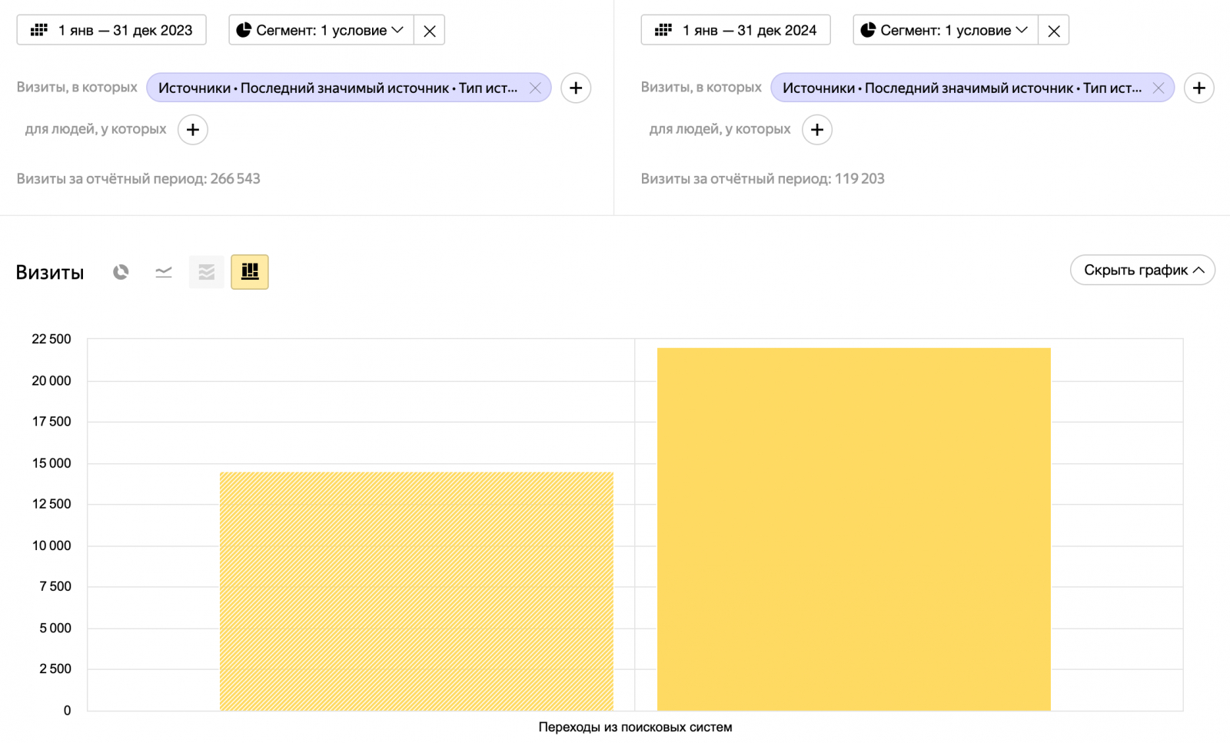Screen dimensions: 1230x743
Task: Collapse chart with Скрыть график button
Action: tap(1142, 270)
